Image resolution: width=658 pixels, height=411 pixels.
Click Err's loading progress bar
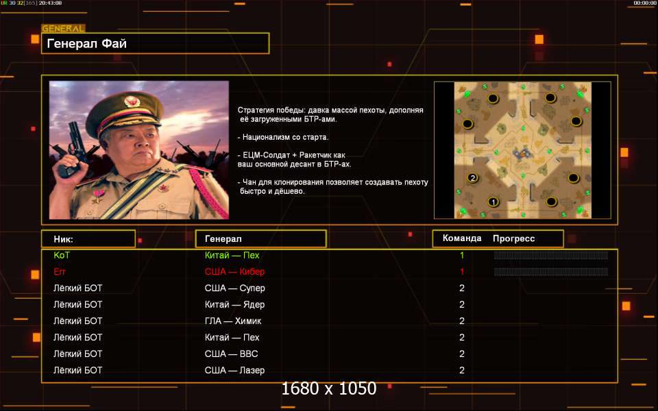click(x=551, y=272)
